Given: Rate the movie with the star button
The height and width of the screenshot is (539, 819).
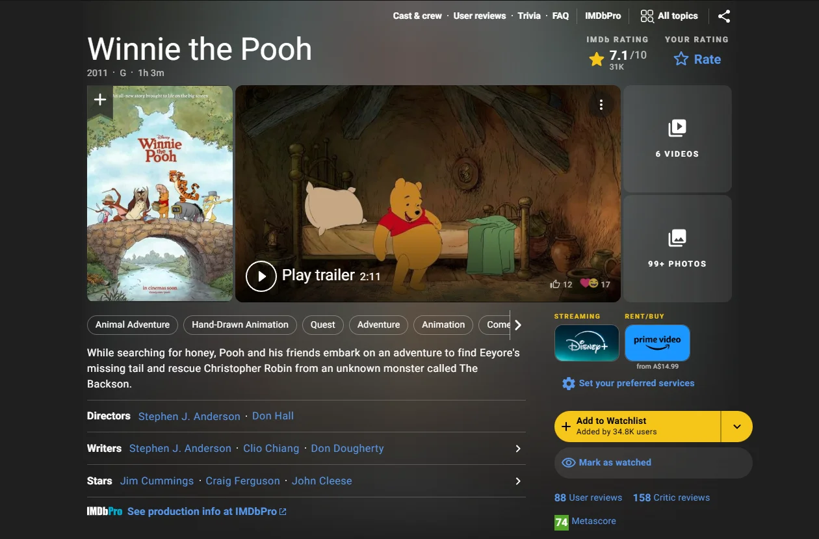Looking at the screenshot, I should pos(697,59).
